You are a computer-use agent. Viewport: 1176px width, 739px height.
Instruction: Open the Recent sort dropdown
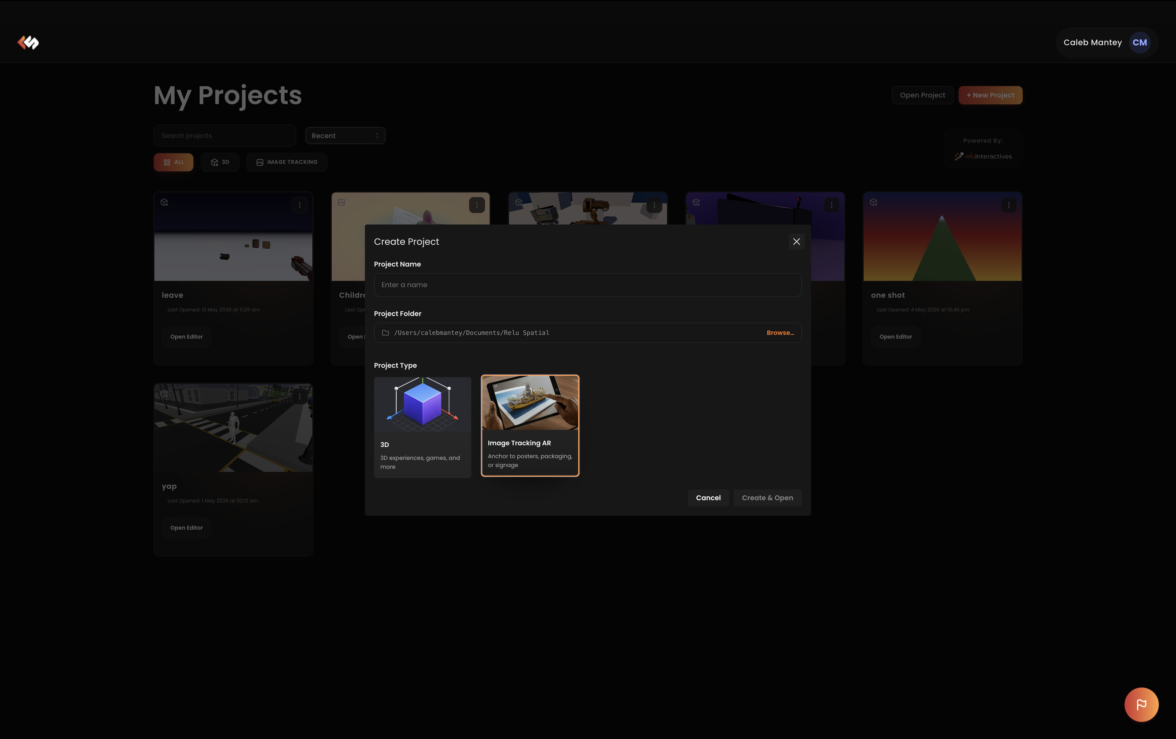[x=345, y=136]
